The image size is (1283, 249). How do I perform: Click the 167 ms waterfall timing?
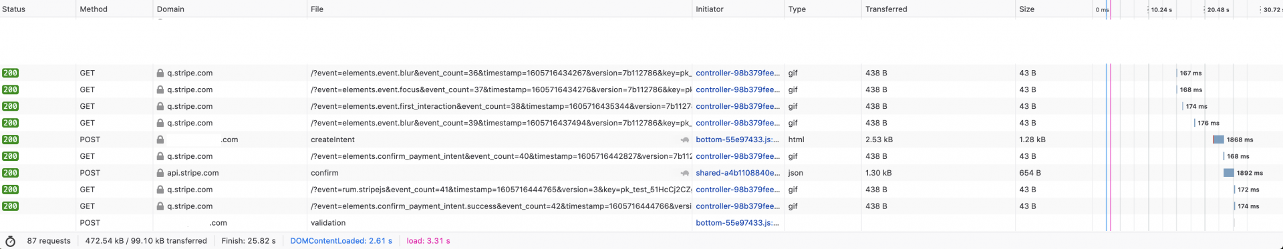(x=1191, y=73)
